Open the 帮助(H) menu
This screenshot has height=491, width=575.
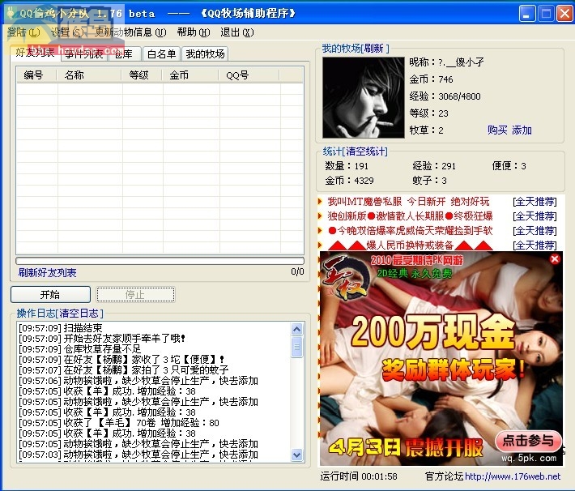[x=194, y=32]
